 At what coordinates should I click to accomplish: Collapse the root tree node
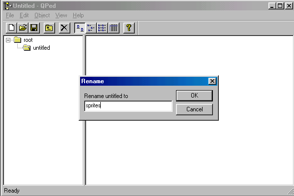[8, 40]
